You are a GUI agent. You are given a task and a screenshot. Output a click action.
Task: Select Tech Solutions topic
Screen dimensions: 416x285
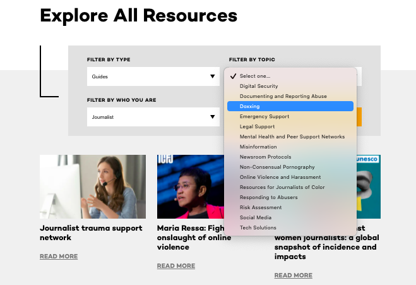[290, 227]
